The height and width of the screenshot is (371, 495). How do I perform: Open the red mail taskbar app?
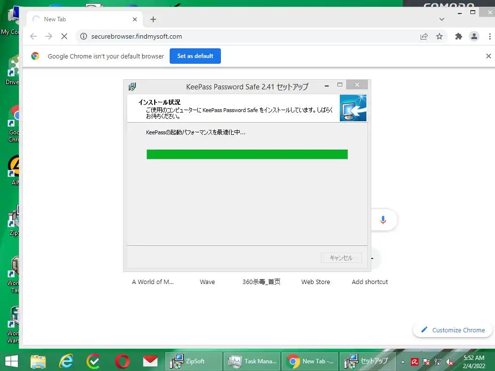click(x=150, y=361)
